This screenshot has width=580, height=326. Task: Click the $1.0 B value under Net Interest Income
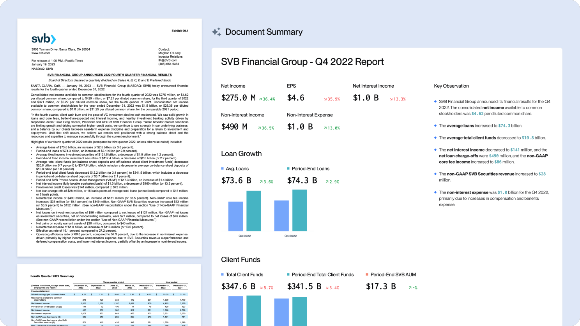click(x=366, y=98)
